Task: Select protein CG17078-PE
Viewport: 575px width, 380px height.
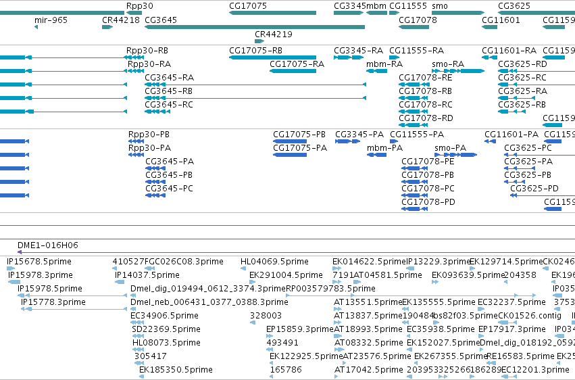Action: pyautogui.click(x=428, y=162)
